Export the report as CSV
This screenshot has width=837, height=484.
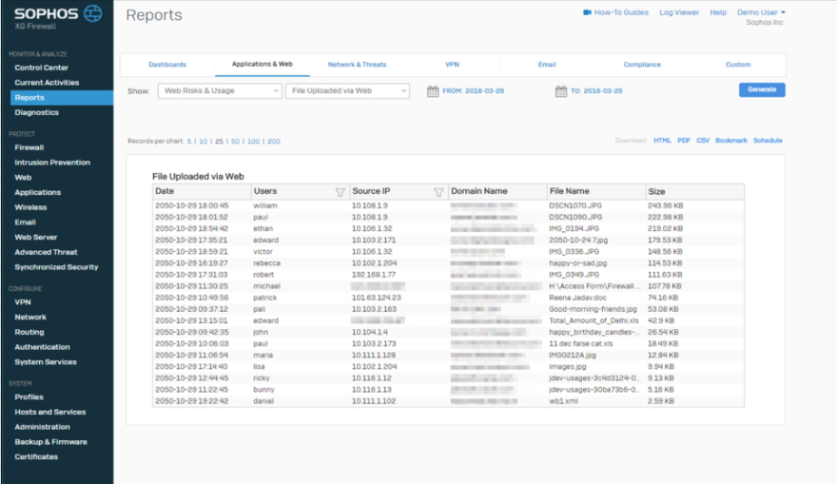click(x=703, y=141)
